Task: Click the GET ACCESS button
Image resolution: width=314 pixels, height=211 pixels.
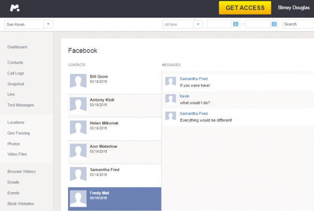Action: tap(245, 8)
